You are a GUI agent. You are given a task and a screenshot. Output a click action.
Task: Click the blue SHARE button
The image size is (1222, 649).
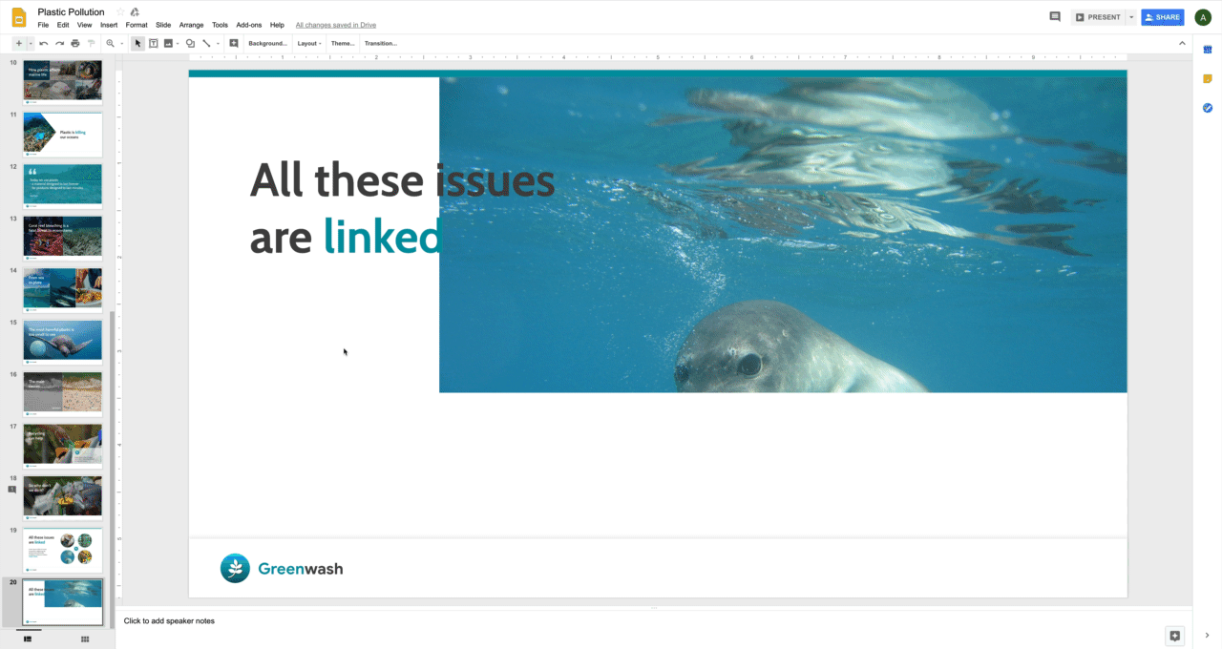coord(1163,17)
